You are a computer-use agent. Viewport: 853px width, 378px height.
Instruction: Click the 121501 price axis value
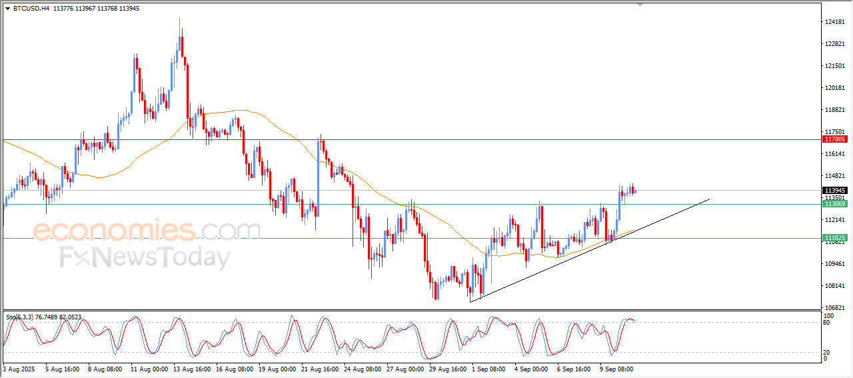[x=835, y=66]
